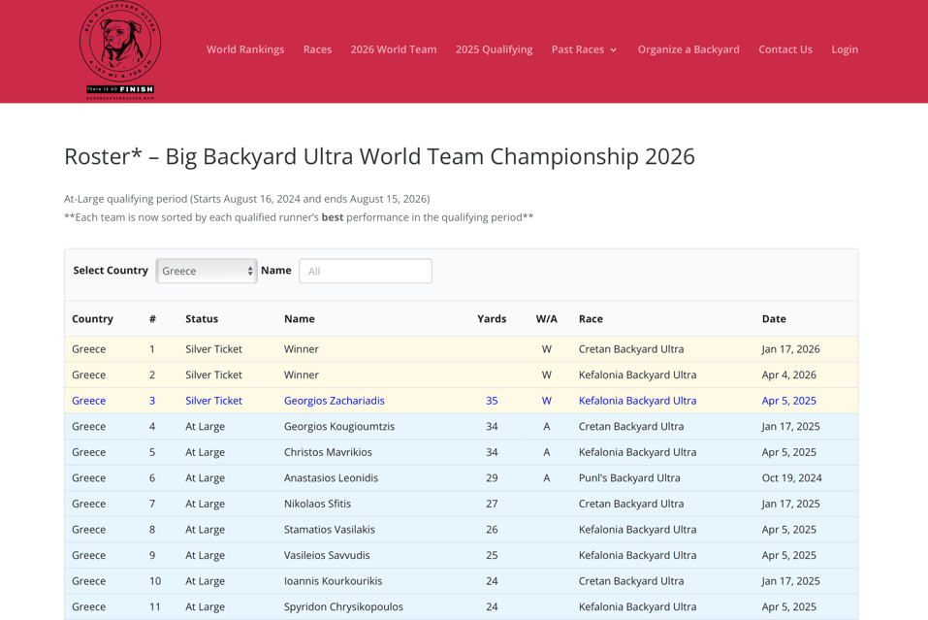
Task: Click Kefalonia Backyard Ultra in row 2
Action: coord(637,375)
